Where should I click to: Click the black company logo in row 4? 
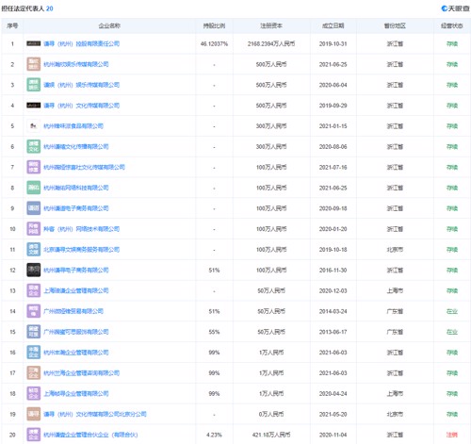tap(33, 106)
